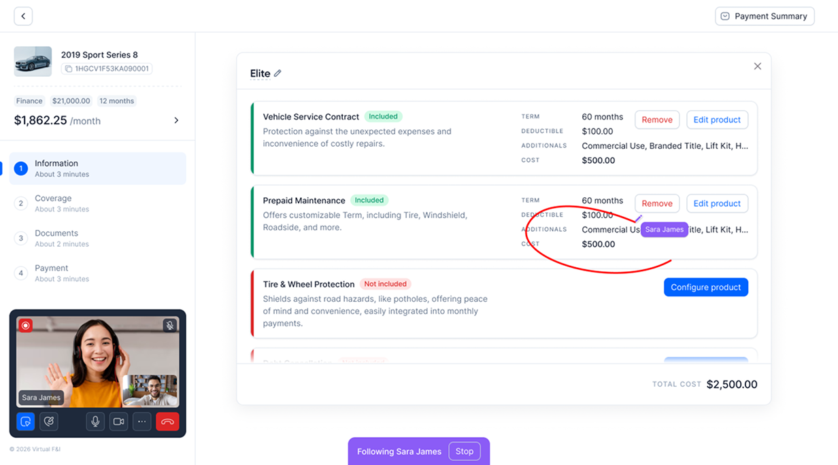Close the Elite package panel
Image resolution: width=838 pixels, height=465 pixels.
pyautogui.click(x=757, y=67)
